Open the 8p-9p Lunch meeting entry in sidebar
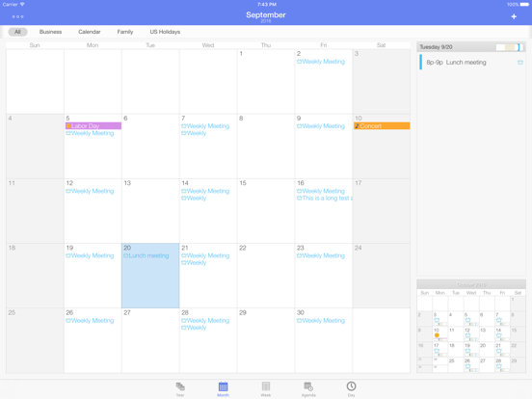The height and width of the screenshot is (399, 532). [471, 62]
